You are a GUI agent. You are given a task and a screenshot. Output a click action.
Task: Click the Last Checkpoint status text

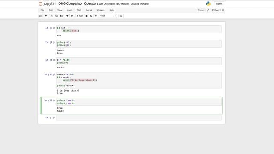coord(114,4)
